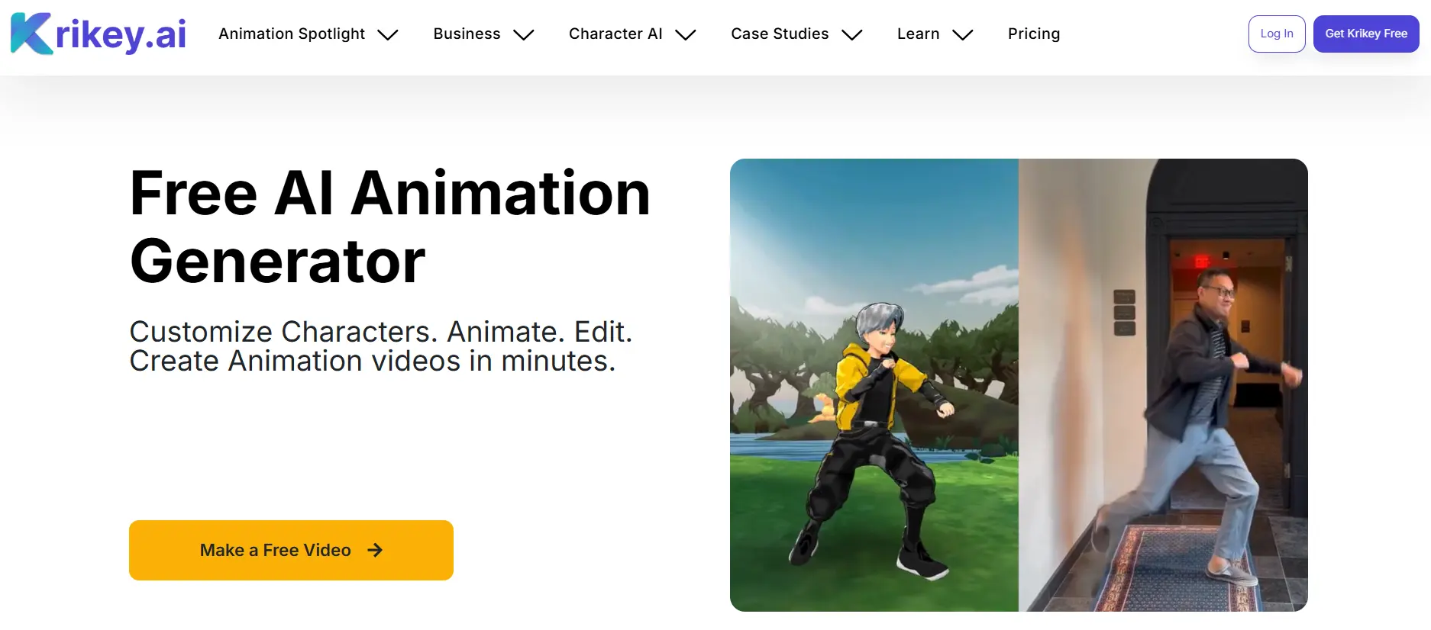Click the Get Krikey Free button
Screen dimensions: 1431x630
click(x=1365, y=34)
